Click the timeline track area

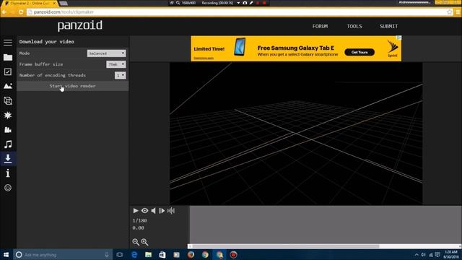coord(326,225)
